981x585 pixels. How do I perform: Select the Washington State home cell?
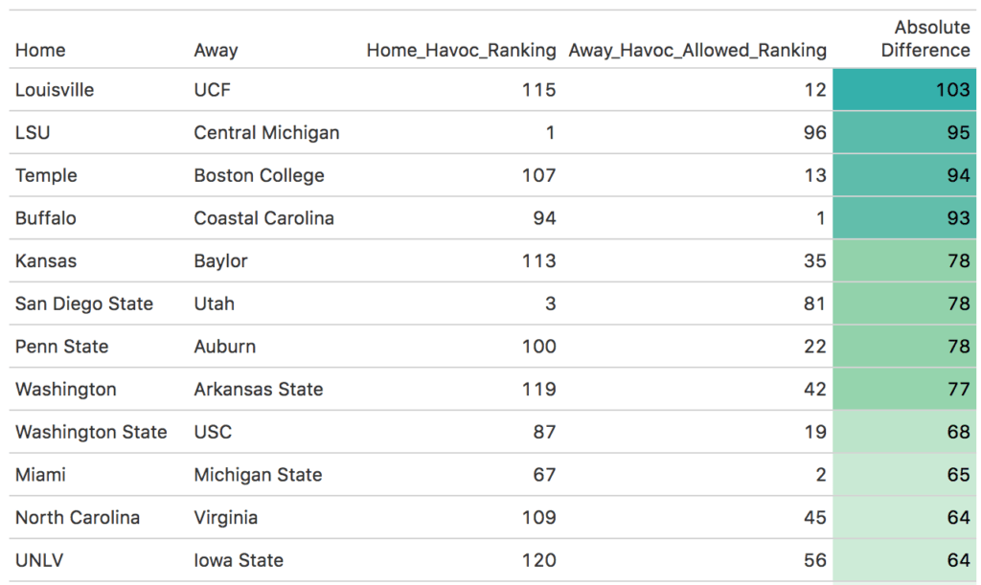[x=91, y=432]
